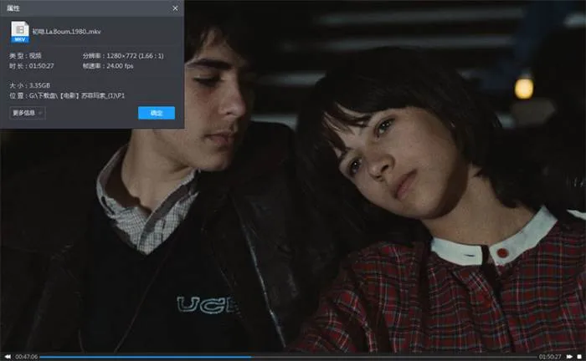Click the MKV file type icon
The width and height of the screenshot is (586, 361).
click(20, 32)
